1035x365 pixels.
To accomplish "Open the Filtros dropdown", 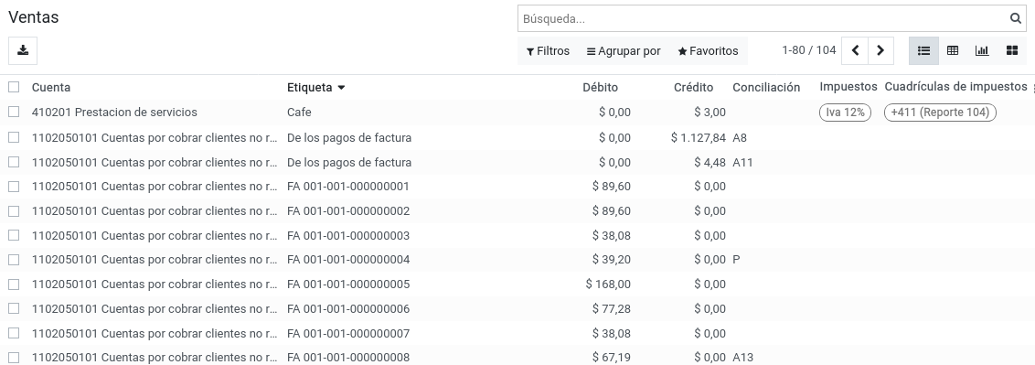I will point(548,51).
